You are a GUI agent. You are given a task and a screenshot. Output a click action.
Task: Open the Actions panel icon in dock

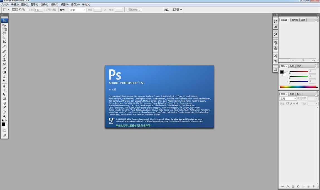[275, 26]
